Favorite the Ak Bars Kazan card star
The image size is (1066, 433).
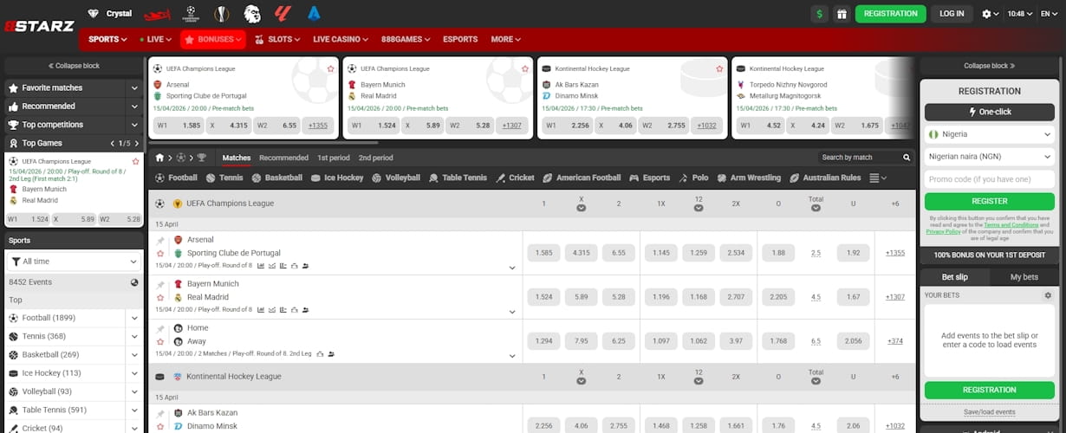coord(719,68)
